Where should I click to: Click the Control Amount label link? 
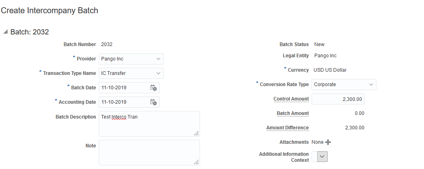(291, 99)
